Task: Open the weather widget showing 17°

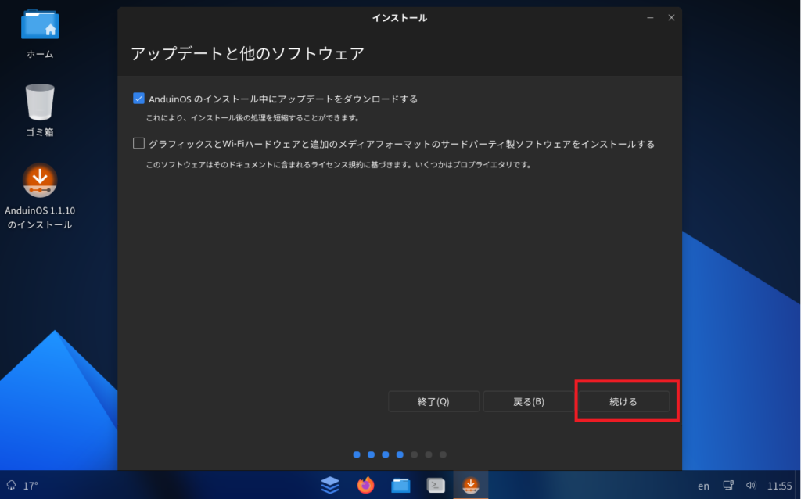Action: pos(22,486)
